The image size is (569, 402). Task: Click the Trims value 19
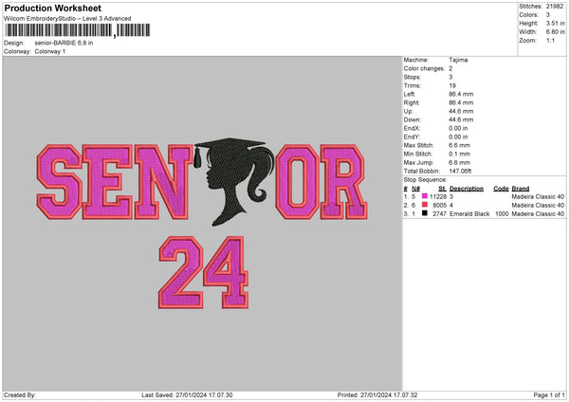point(452,85)
